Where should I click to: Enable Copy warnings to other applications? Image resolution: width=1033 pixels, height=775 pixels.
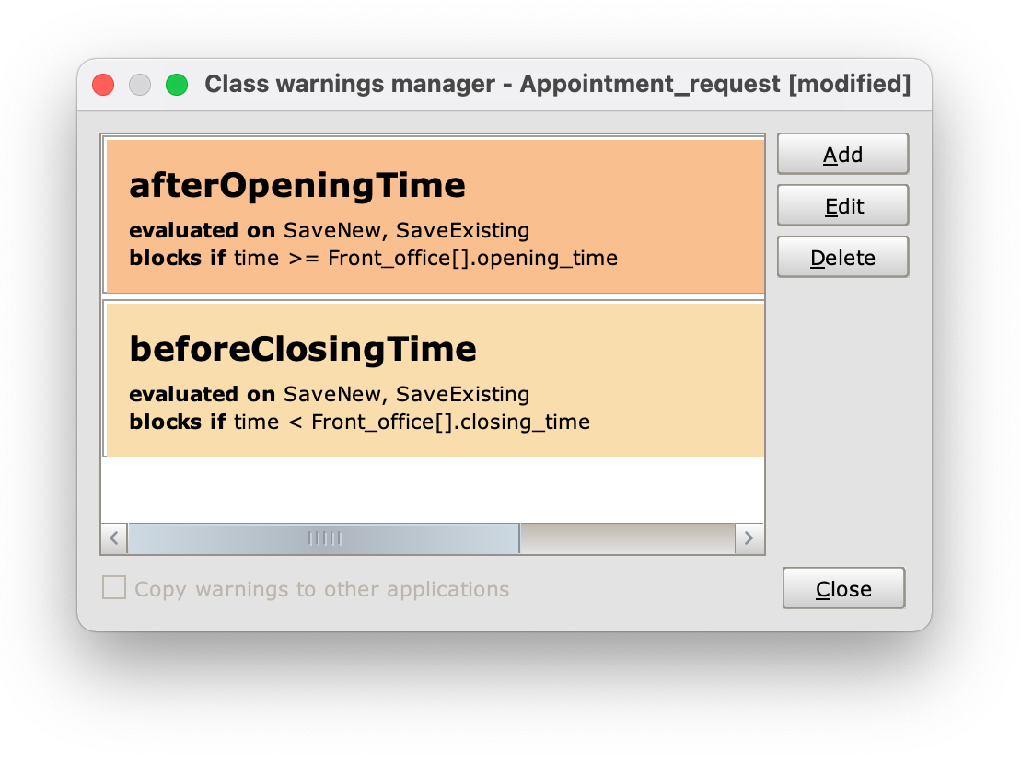pos(114,587)
